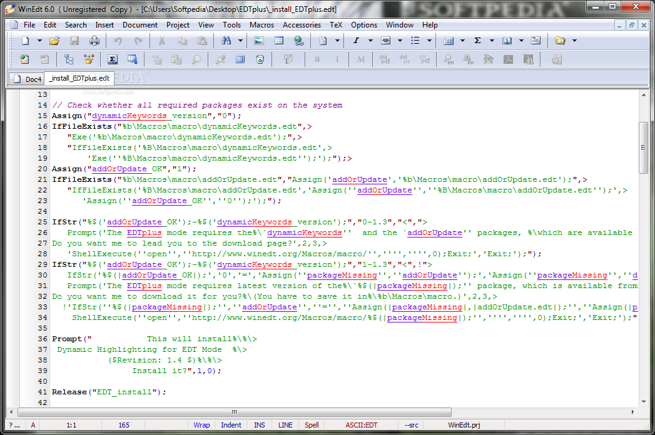Create a new document with the New icon
Screen dimensions: 655x435
pyautogui.click(x=26, y=41)
